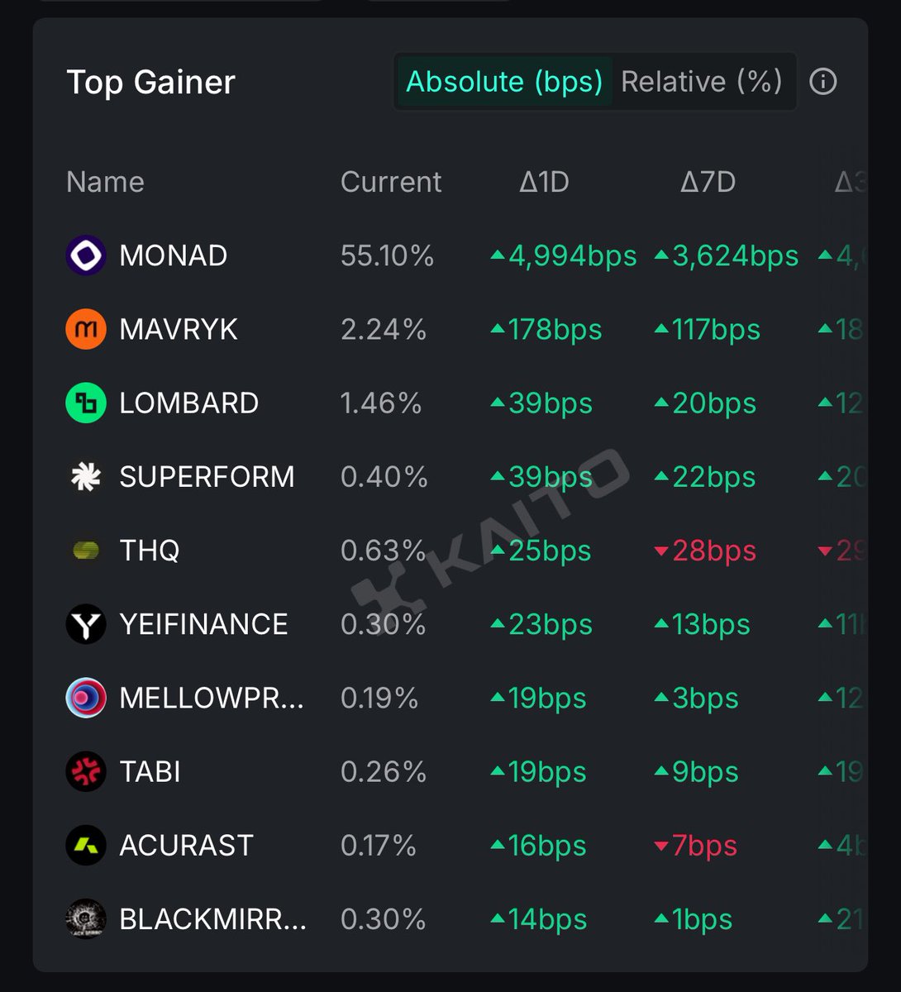This screenshot has width=901, height=992.
Task: Switch to Absolute (bps) view
Action: click(504, 82)
